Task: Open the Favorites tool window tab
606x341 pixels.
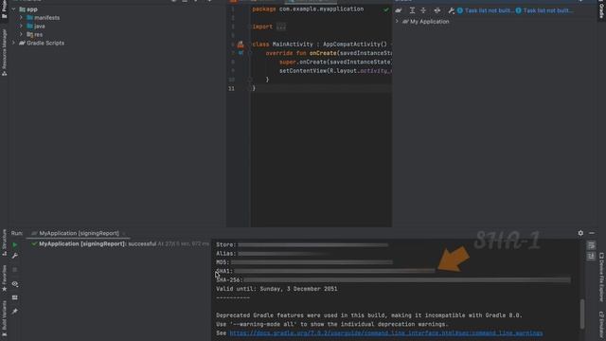Action: [4, 278]
